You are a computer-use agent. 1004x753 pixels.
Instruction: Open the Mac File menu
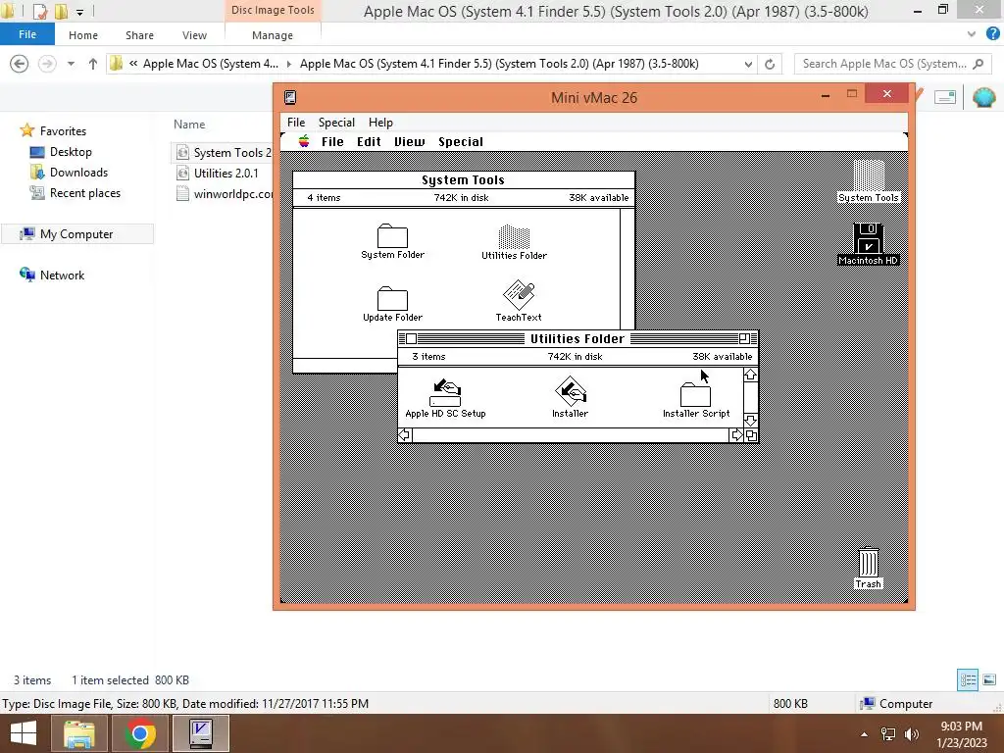(332, 142)
